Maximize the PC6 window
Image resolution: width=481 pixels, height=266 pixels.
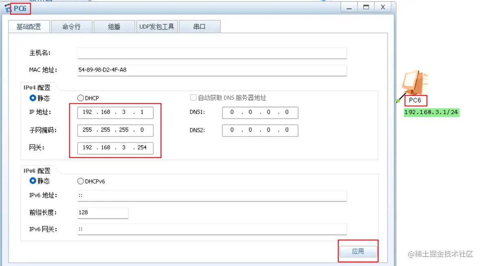(366, 7)
